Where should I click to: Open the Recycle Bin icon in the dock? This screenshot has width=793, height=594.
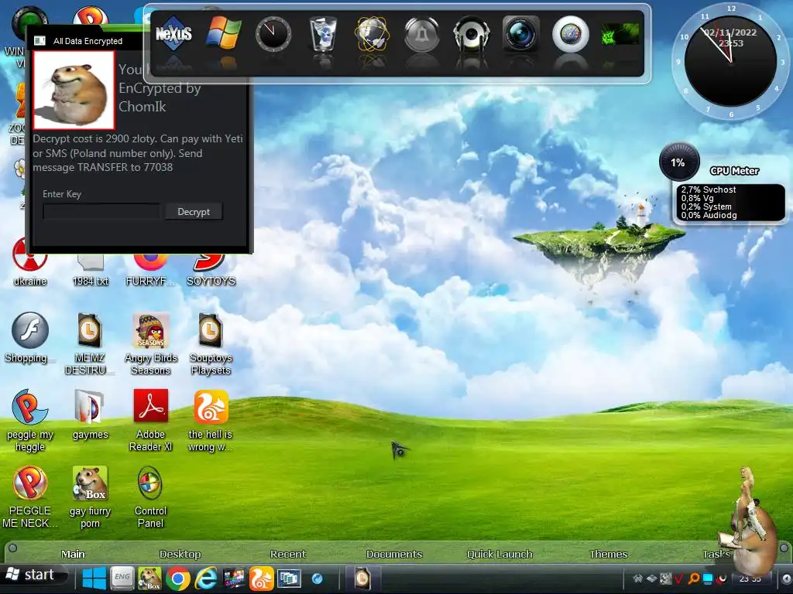tap(323, 33)
